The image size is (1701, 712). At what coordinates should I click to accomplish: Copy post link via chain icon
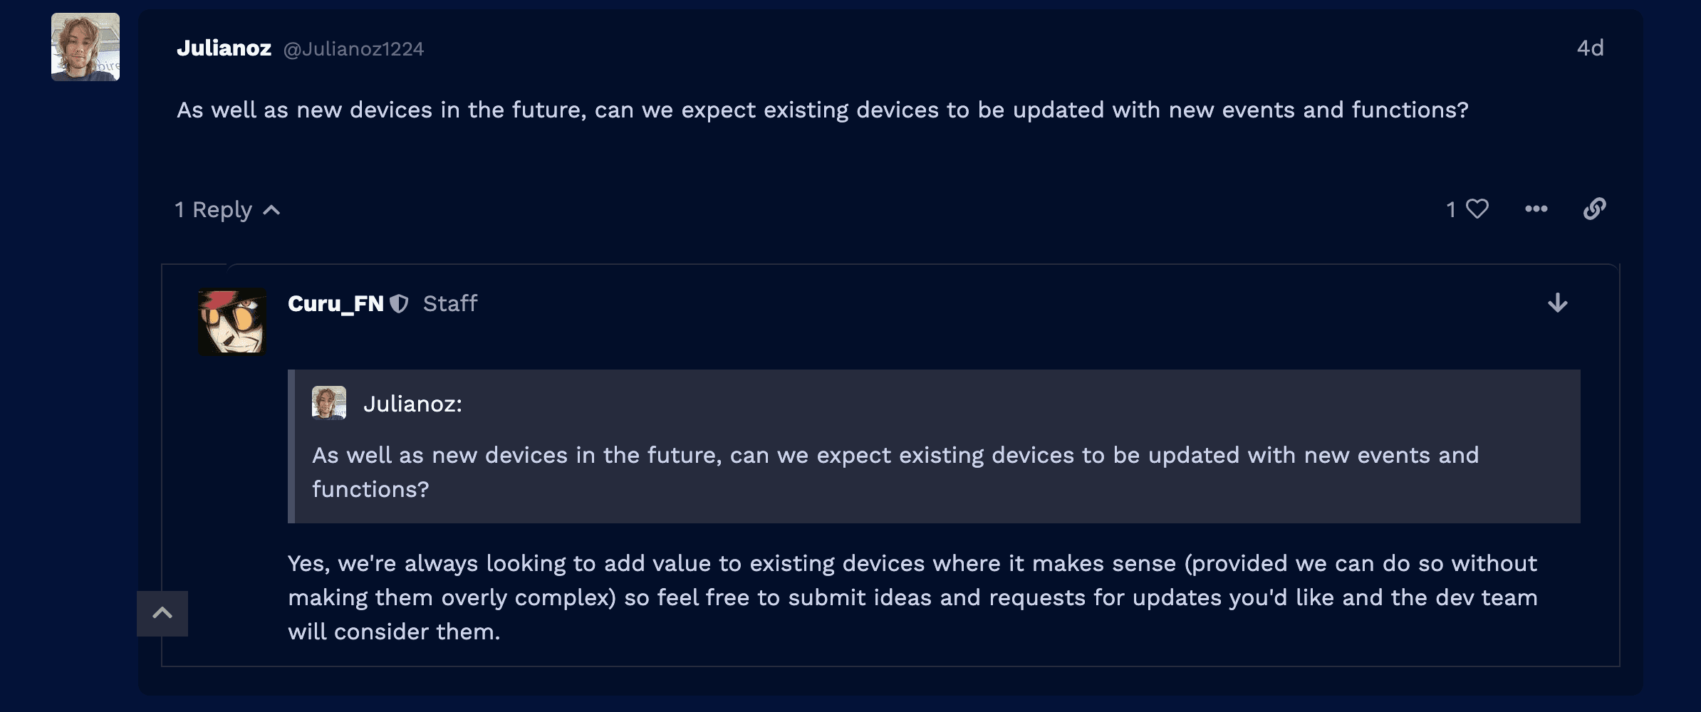(1594, 209)
